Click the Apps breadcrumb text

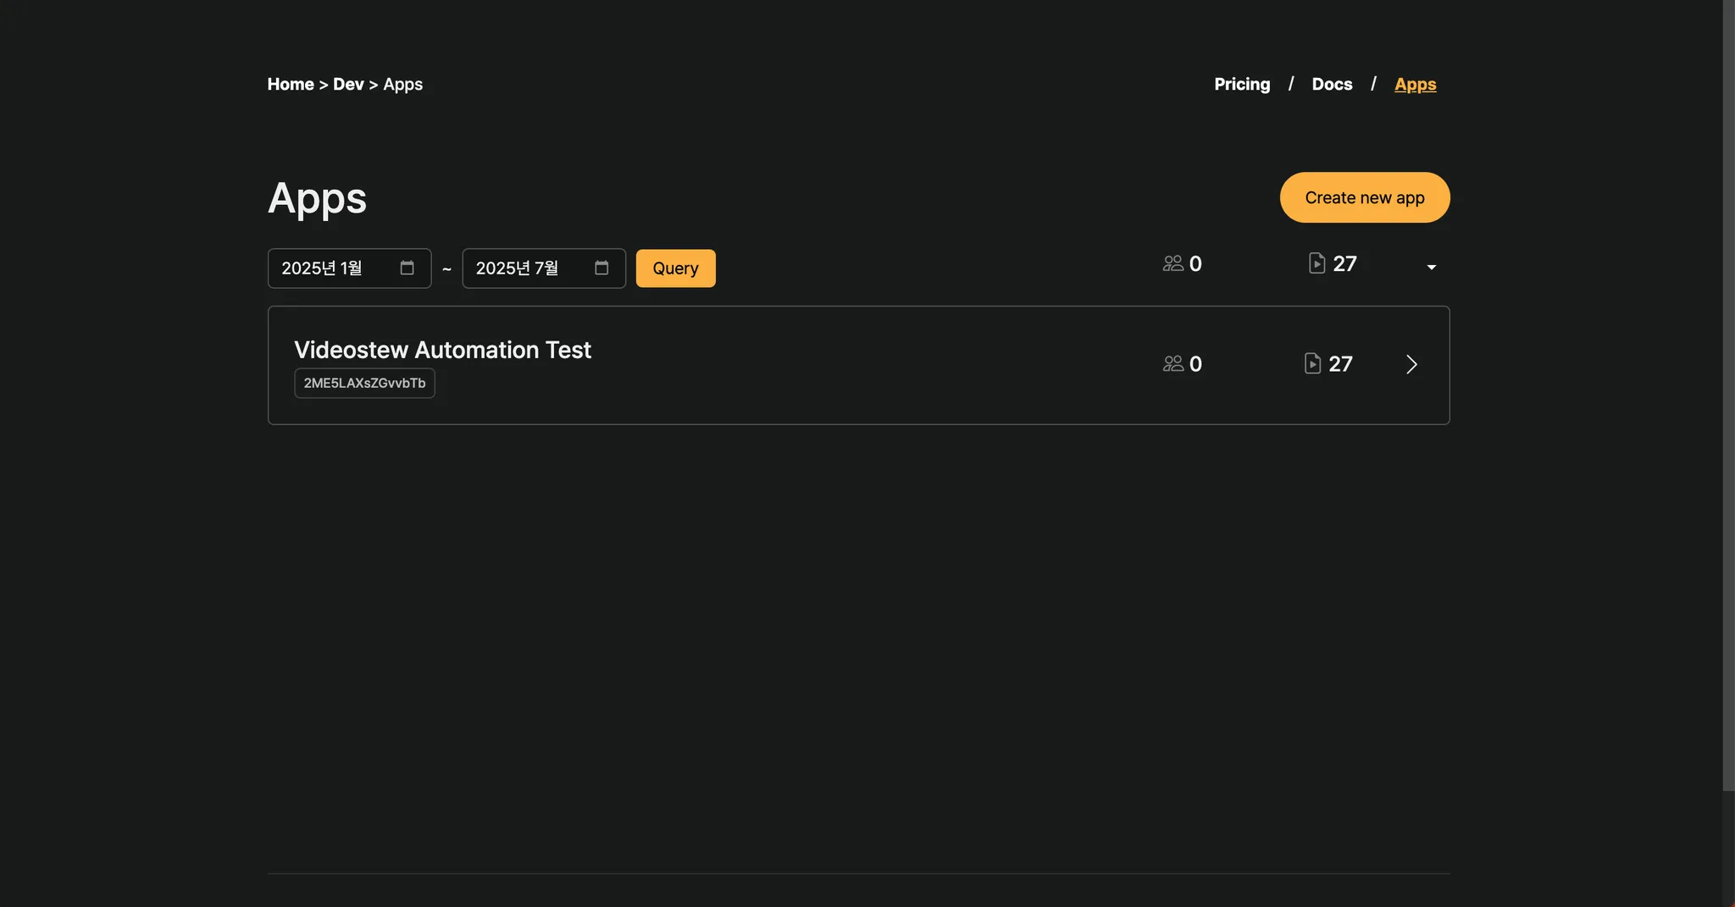(402, 84)
